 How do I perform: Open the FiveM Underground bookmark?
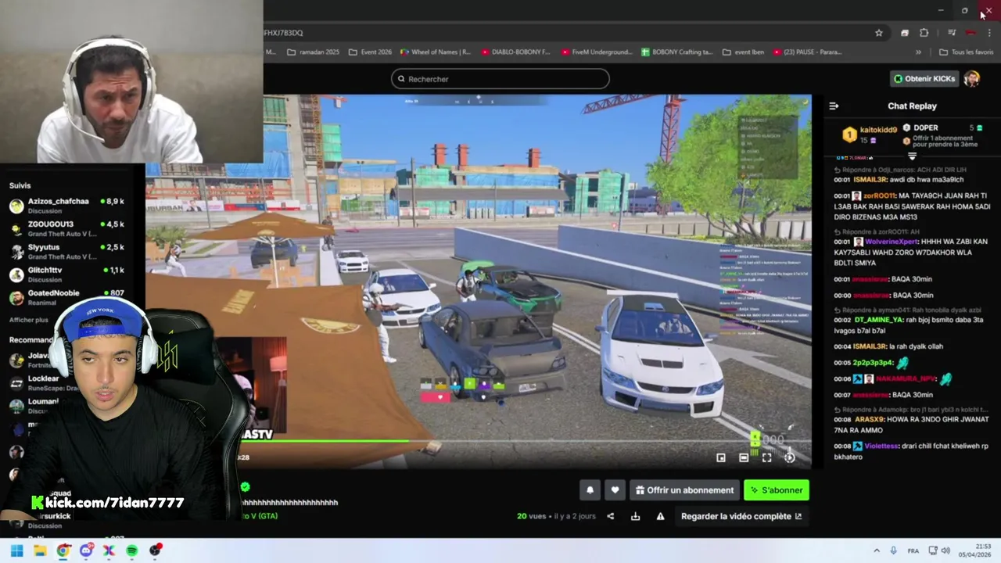coord(596,52)
